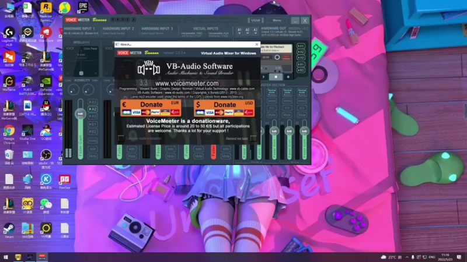Open the Rockstar Games Launcher desktop icon
This screenshot has width=467, height=262.
click(x=46, y=12)
